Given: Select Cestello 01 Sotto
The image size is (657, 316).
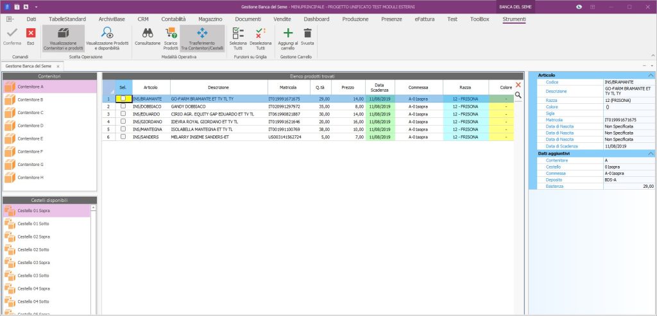Looking at the screenshot, I should [46, 224].
